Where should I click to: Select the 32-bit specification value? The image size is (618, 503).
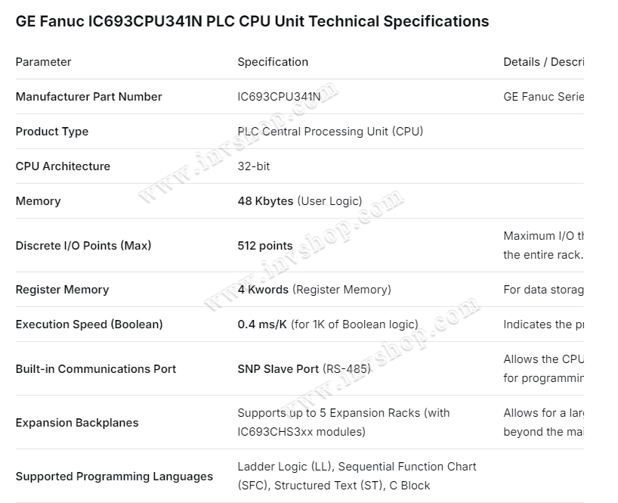(x=254, y=166)
